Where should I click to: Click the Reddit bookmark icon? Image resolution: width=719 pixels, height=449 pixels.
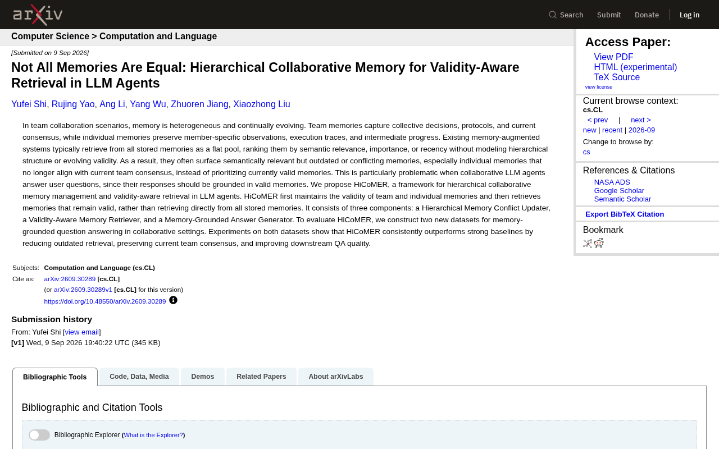coord(599,243)
